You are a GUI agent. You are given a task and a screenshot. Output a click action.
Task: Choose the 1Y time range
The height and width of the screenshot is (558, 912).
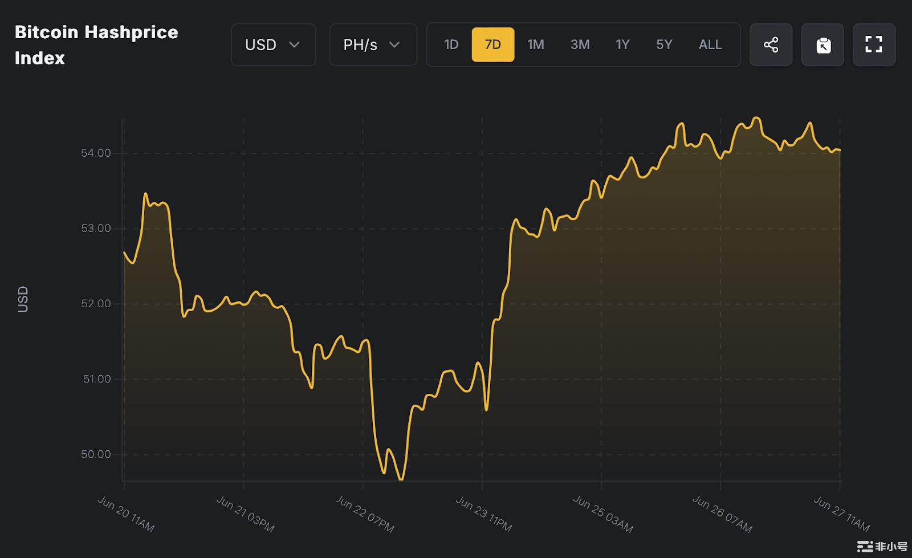[622, 44]
